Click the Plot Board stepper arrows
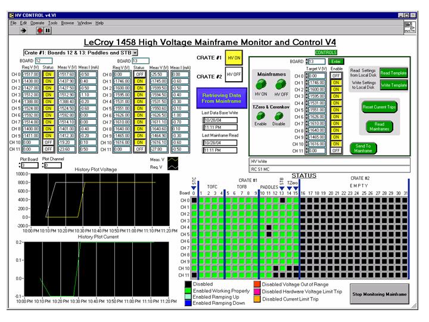The height and width of the screenshot is (322, 429). tap(20, 165)
